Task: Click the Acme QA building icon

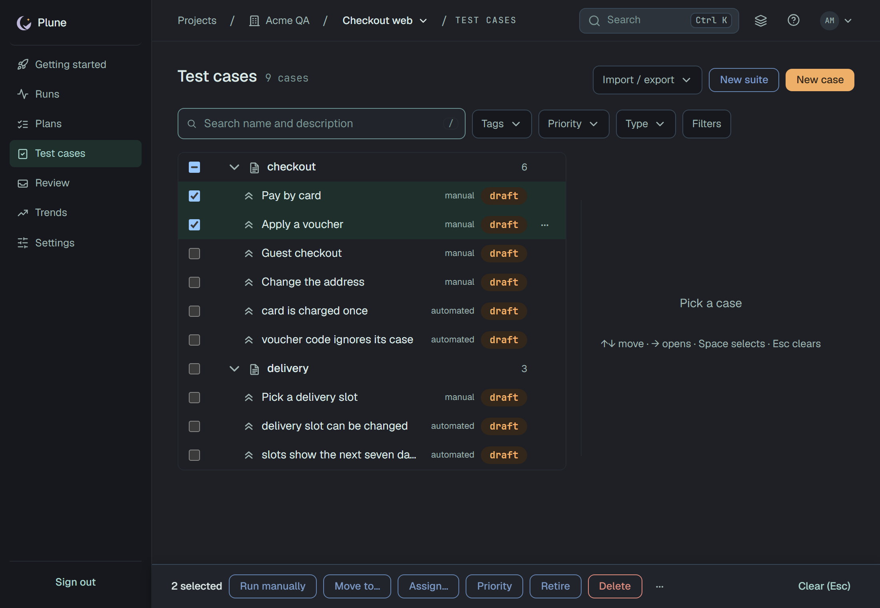Action: click(x=254, y=21)
